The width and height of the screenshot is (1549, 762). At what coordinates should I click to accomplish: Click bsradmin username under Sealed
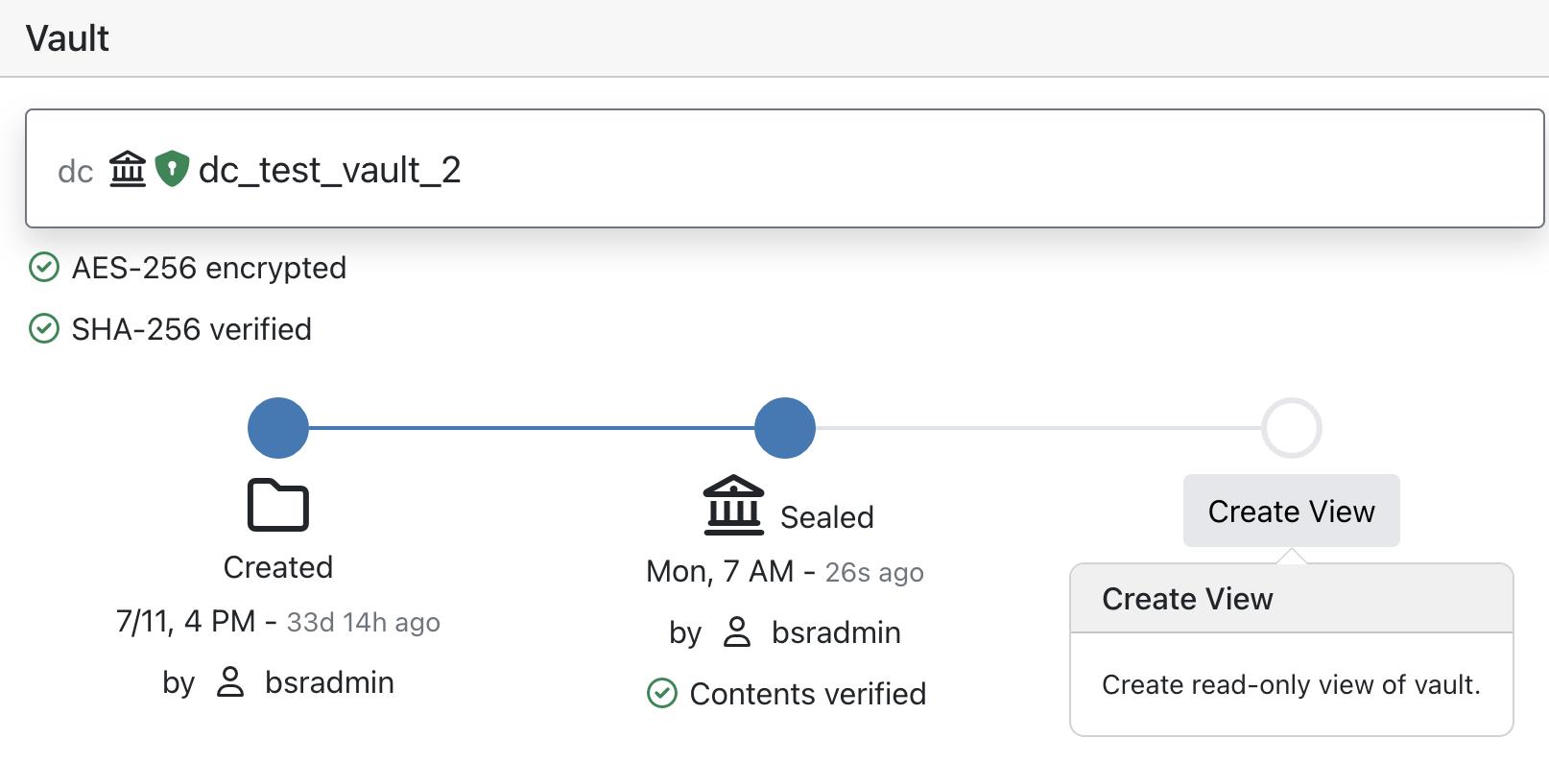(x=836, y=632)
